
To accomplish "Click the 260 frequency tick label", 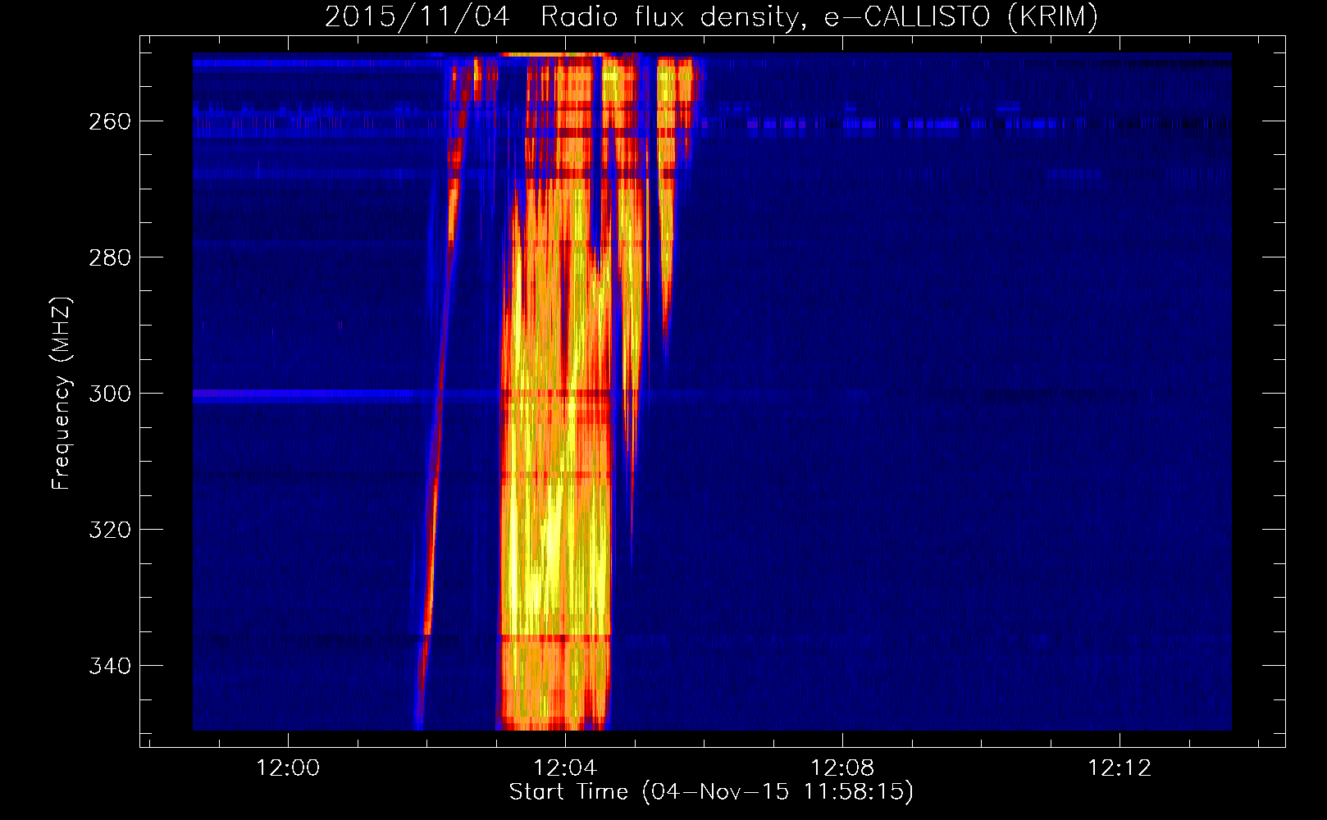I will 110,121.
